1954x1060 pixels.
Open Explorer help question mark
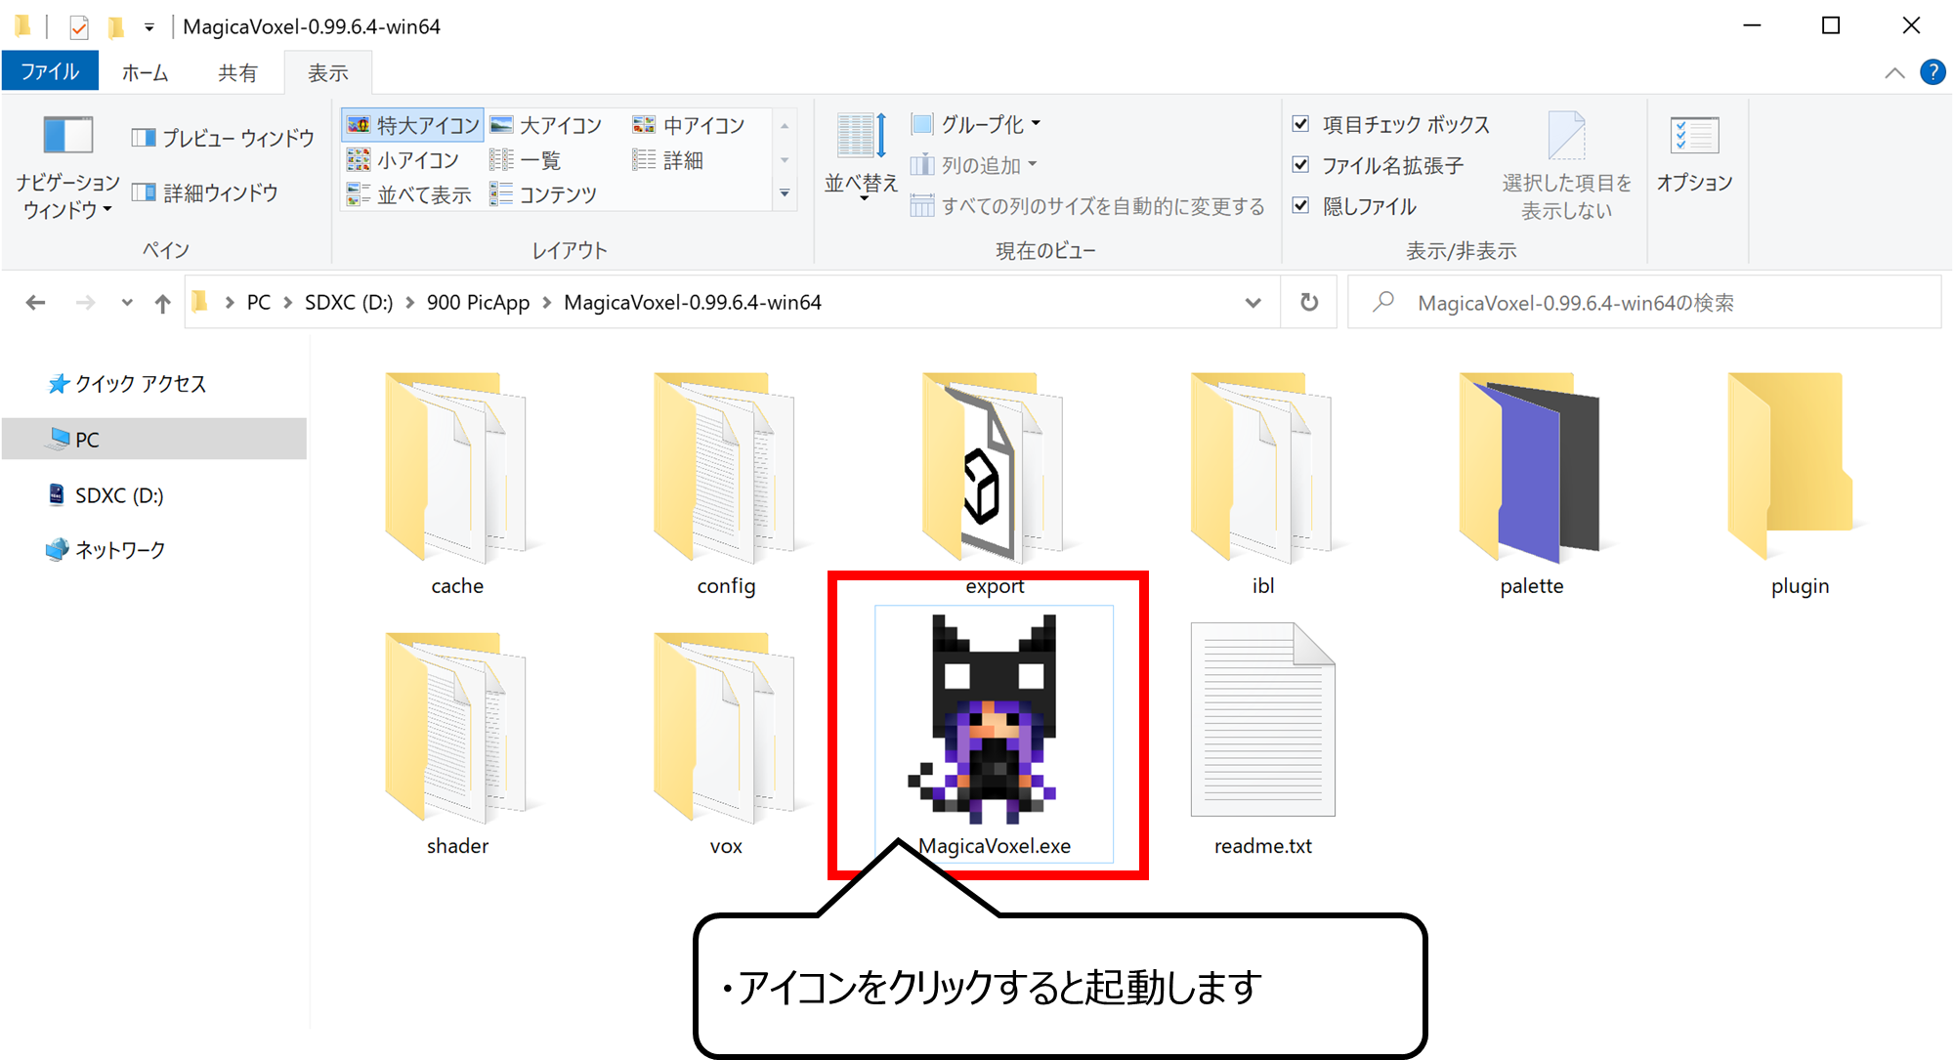pos(1933,72)
